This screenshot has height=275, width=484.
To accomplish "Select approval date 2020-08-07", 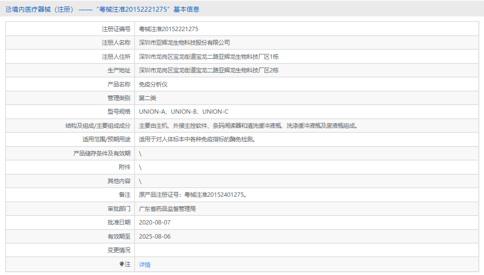I will (155, 223).
